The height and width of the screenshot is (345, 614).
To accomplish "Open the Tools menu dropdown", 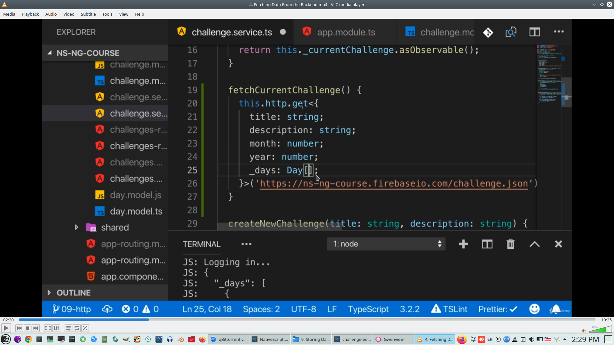I will tap(107, 14).
